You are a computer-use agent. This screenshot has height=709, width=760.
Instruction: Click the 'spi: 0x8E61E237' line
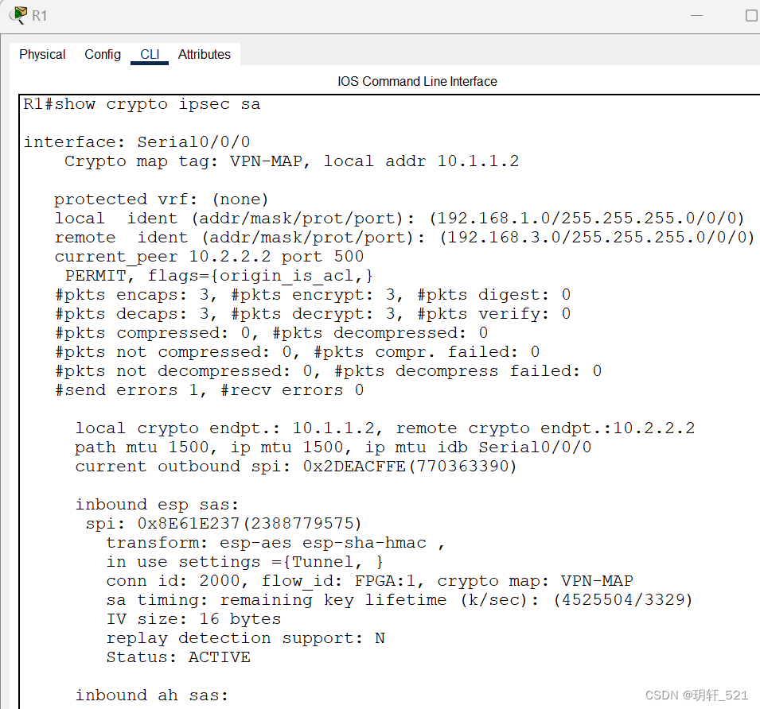pyautogui.click(x=224, y=523)
